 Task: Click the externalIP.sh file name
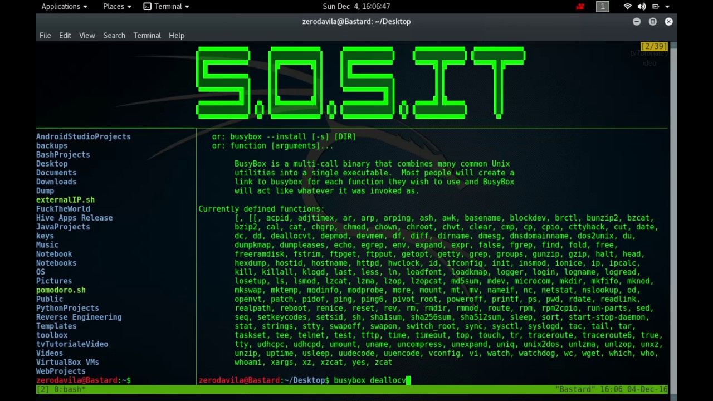tap(65, 200)
